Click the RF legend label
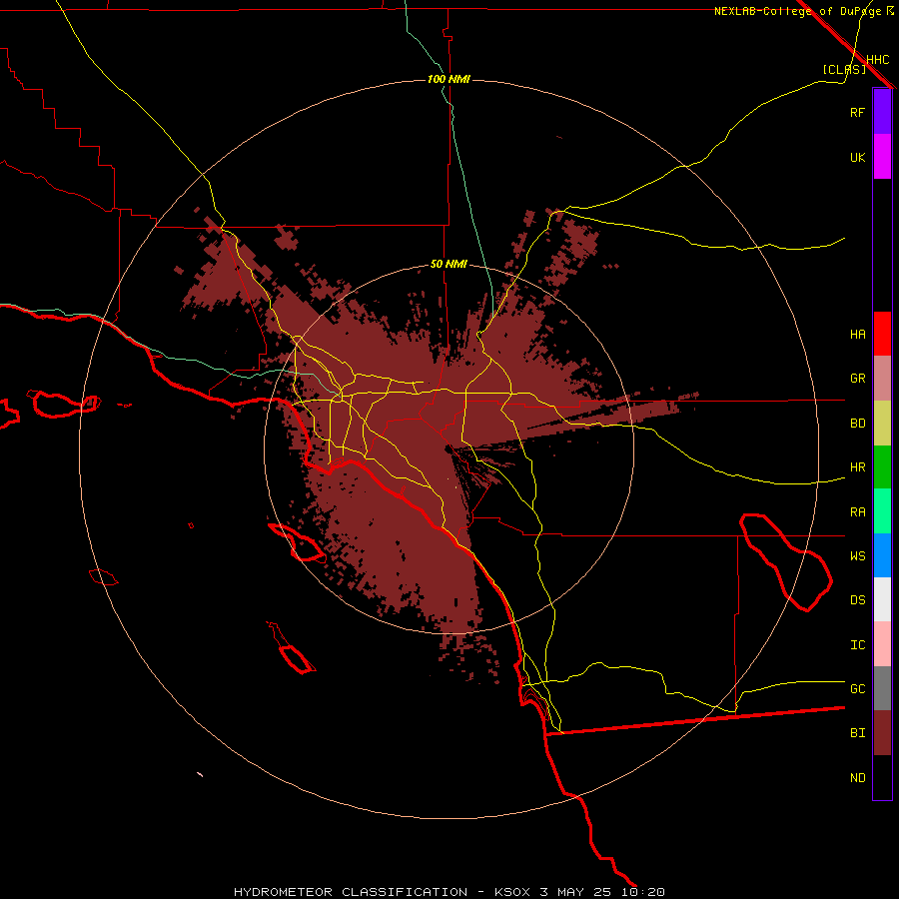The image size is (899, 899). pyautogui.click(x=857, y=112)
